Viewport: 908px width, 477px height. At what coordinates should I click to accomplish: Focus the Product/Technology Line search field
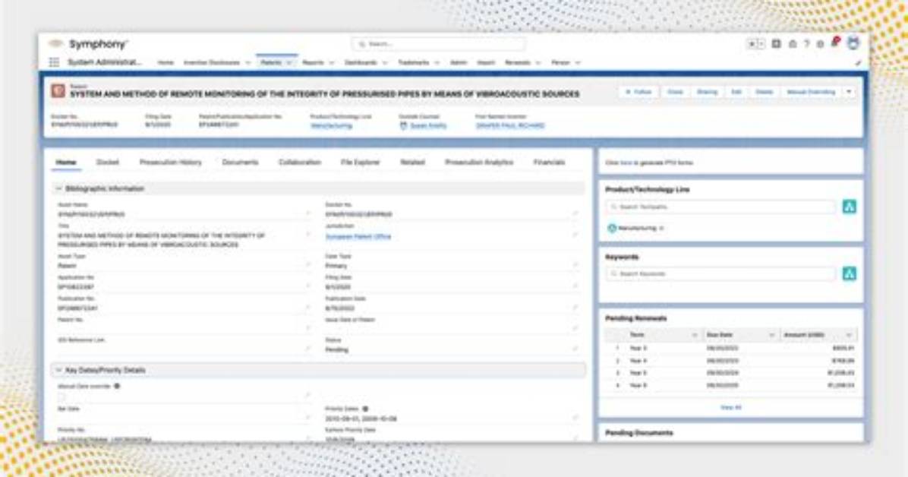click(721, 207)
